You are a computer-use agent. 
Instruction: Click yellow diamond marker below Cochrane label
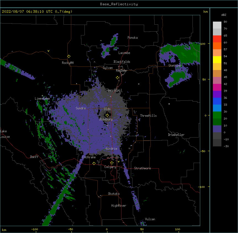[x=94, y=163]
